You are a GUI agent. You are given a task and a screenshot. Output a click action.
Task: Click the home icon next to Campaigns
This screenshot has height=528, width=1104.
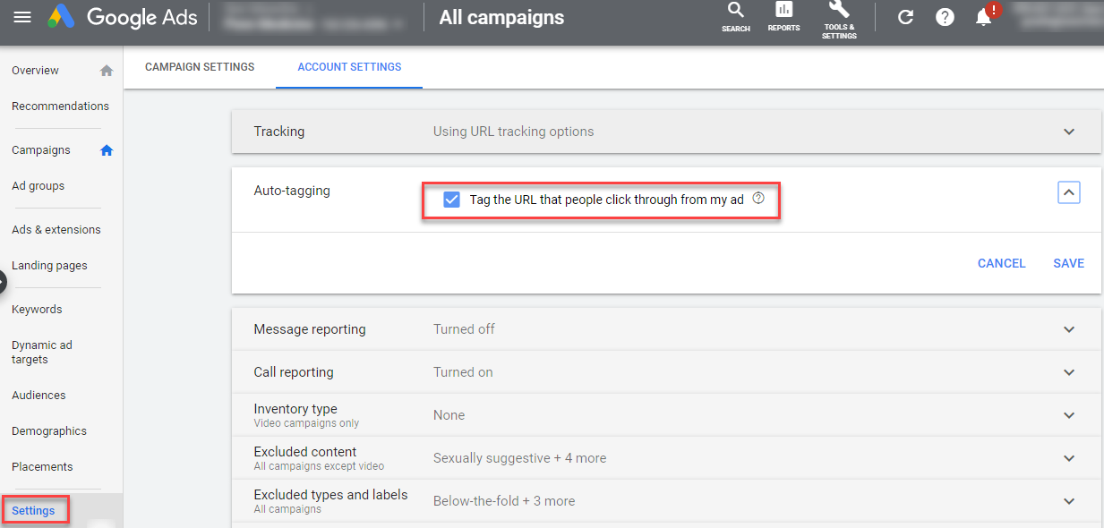click(107, 149)
